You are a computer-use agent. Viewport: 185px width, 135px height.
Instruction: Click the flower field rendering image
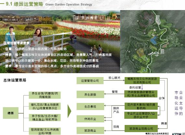tap(60, 41)
